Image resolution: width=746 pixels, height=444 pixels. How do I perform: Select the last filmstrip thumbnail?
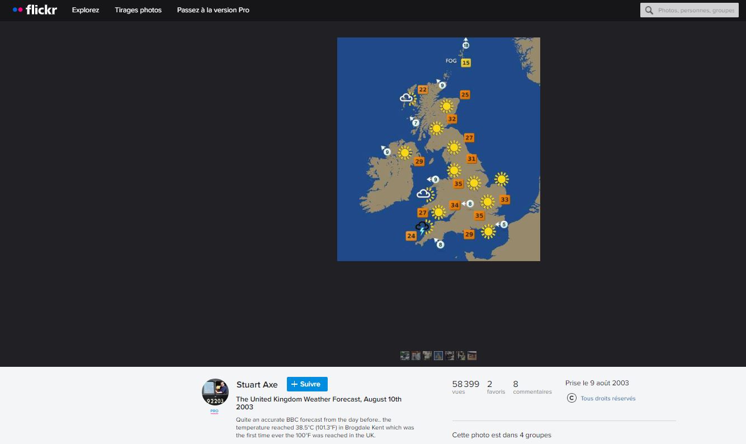click(472, 356)
